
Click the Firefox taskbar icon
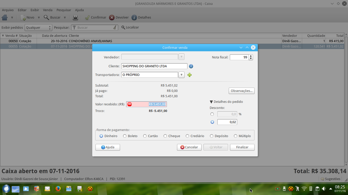click(58, 189)
